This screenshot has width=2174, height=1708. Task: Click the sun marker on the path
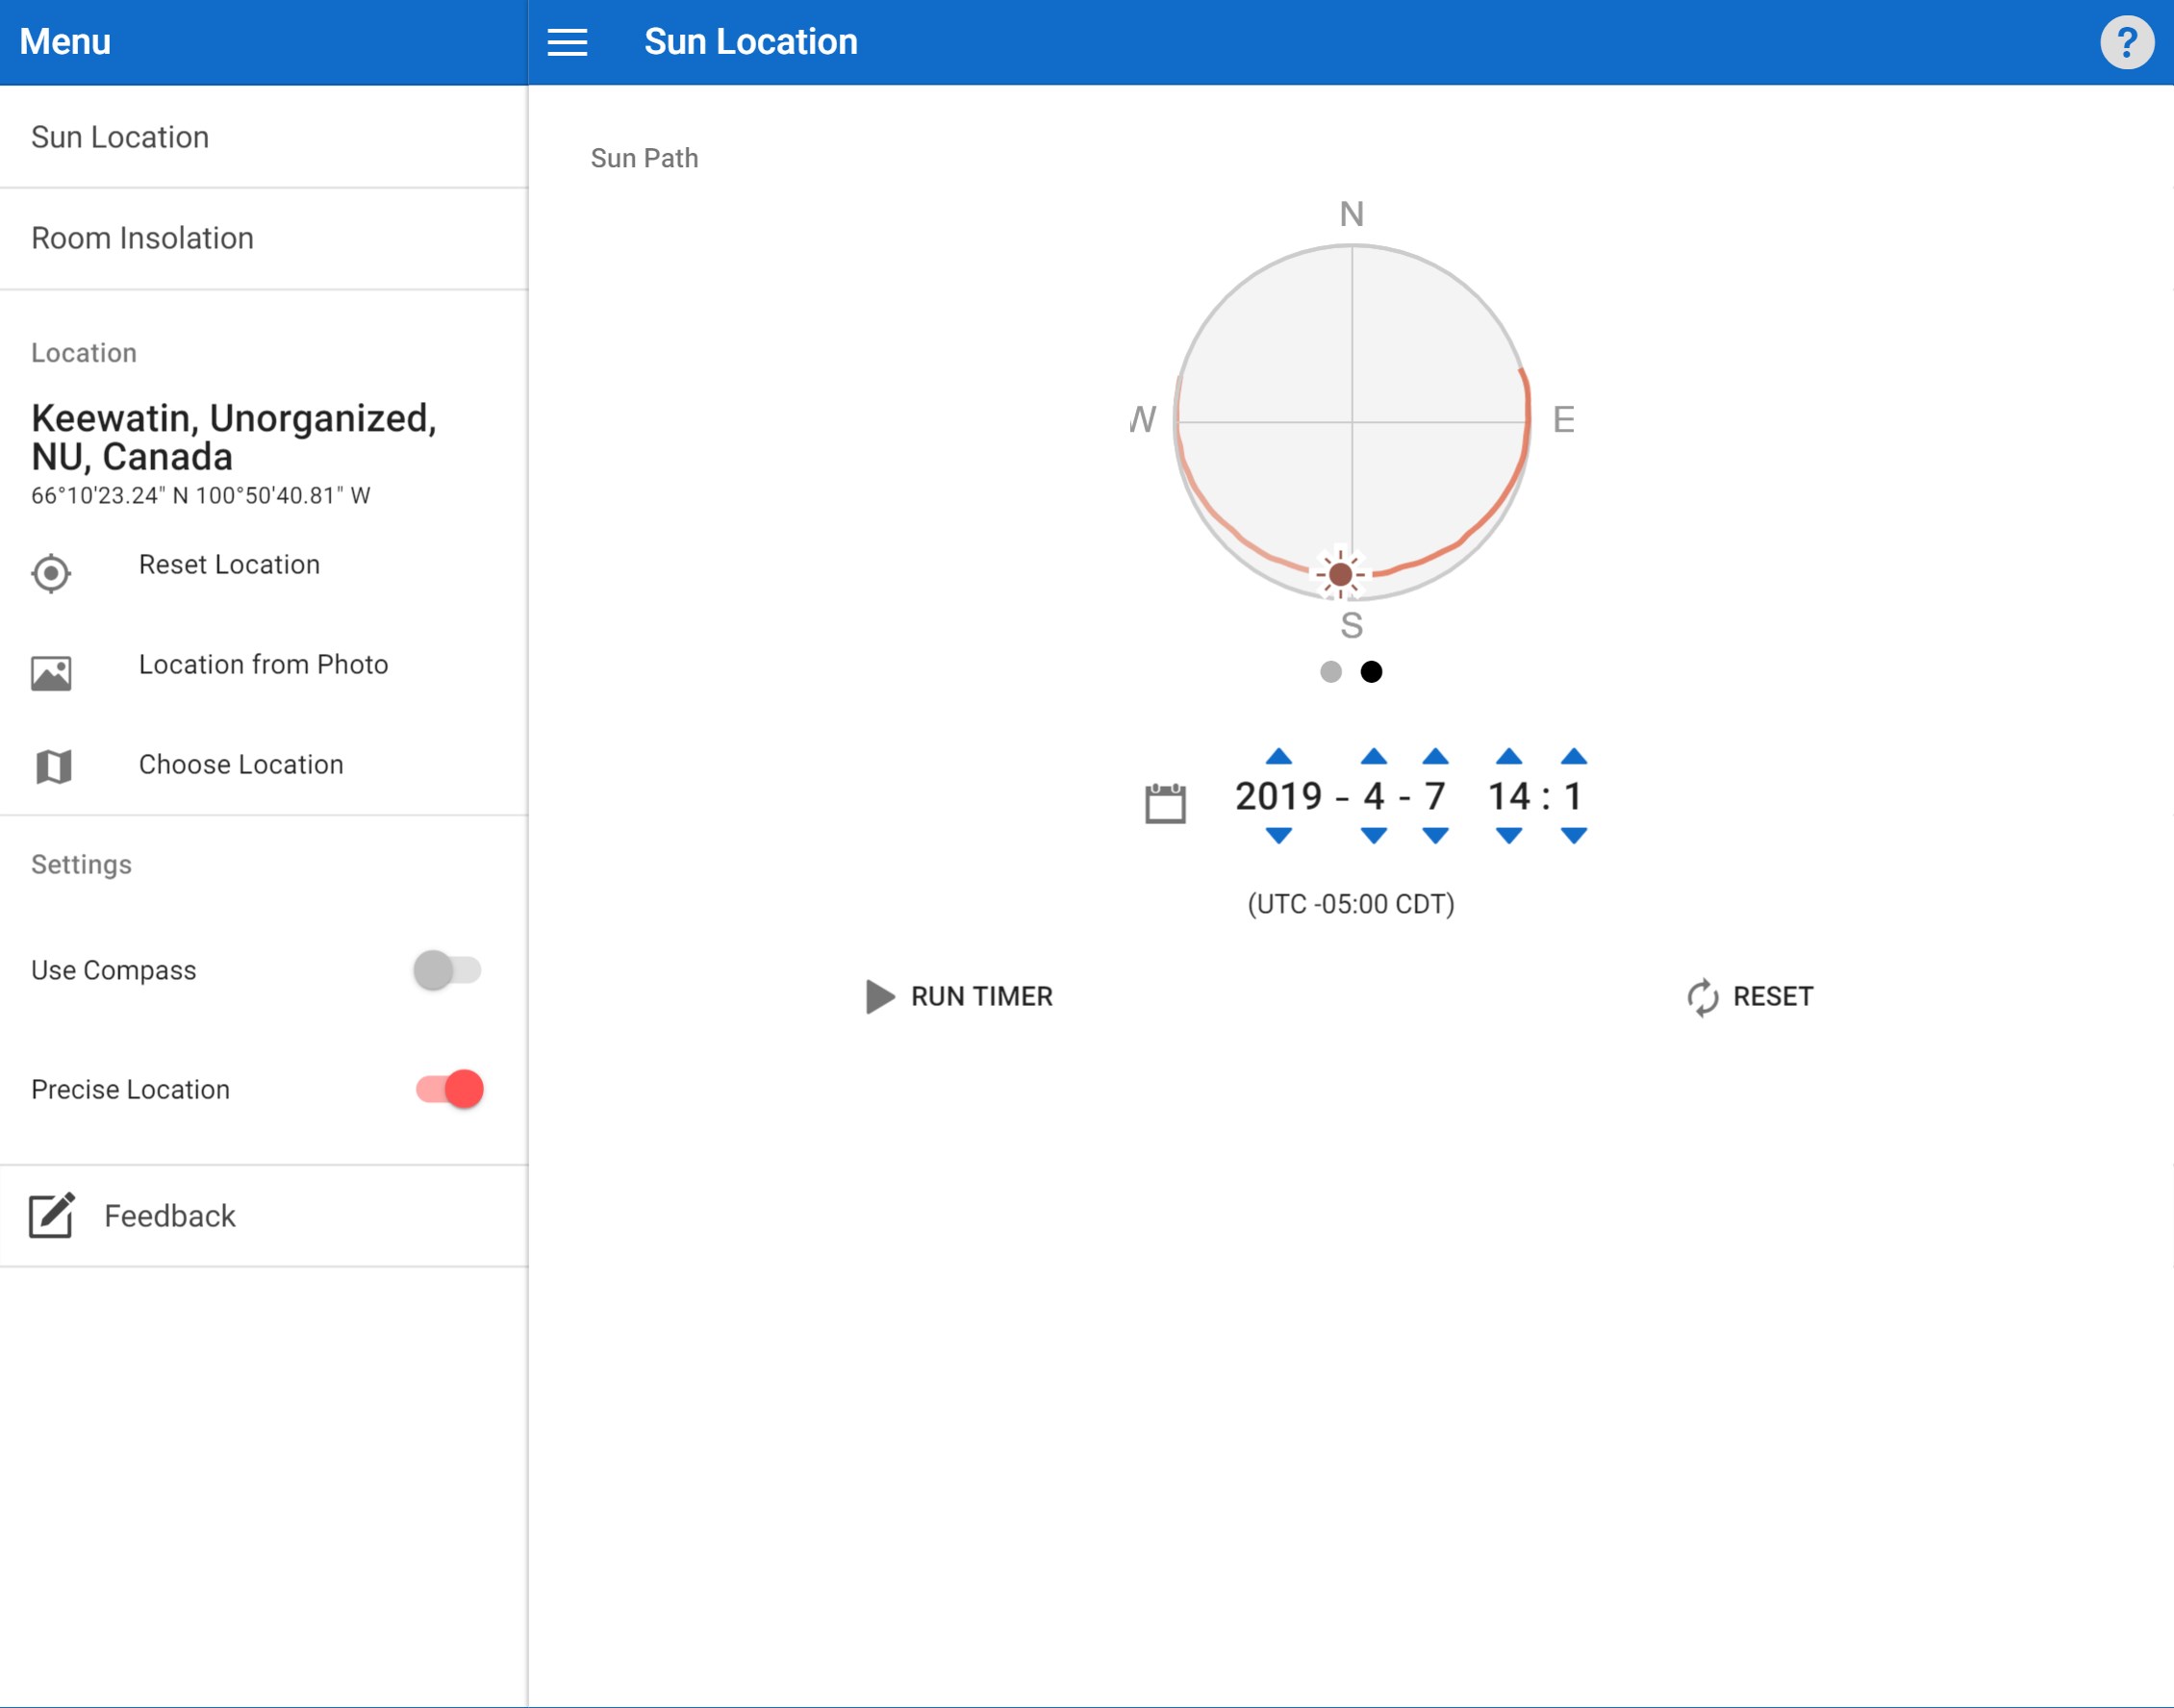tap(1340, 574)
